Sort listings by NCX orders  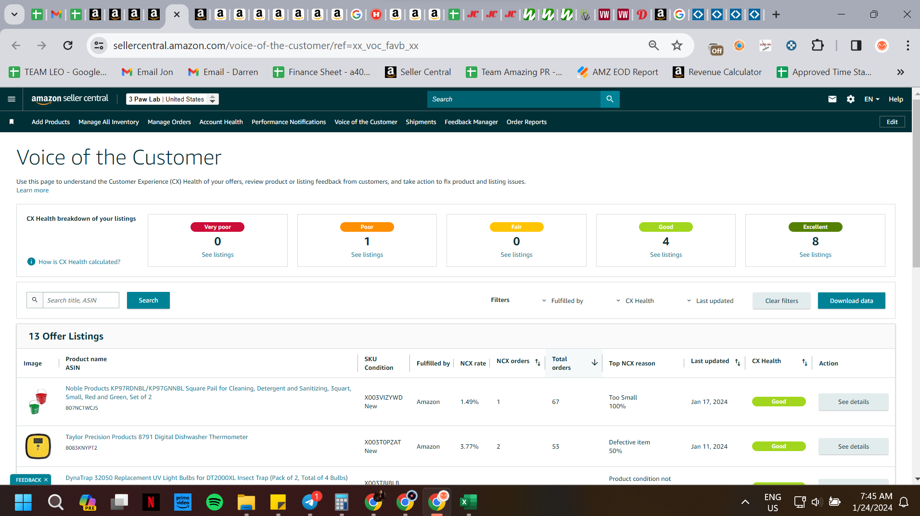pyautogui.click(x=537, y=362)
